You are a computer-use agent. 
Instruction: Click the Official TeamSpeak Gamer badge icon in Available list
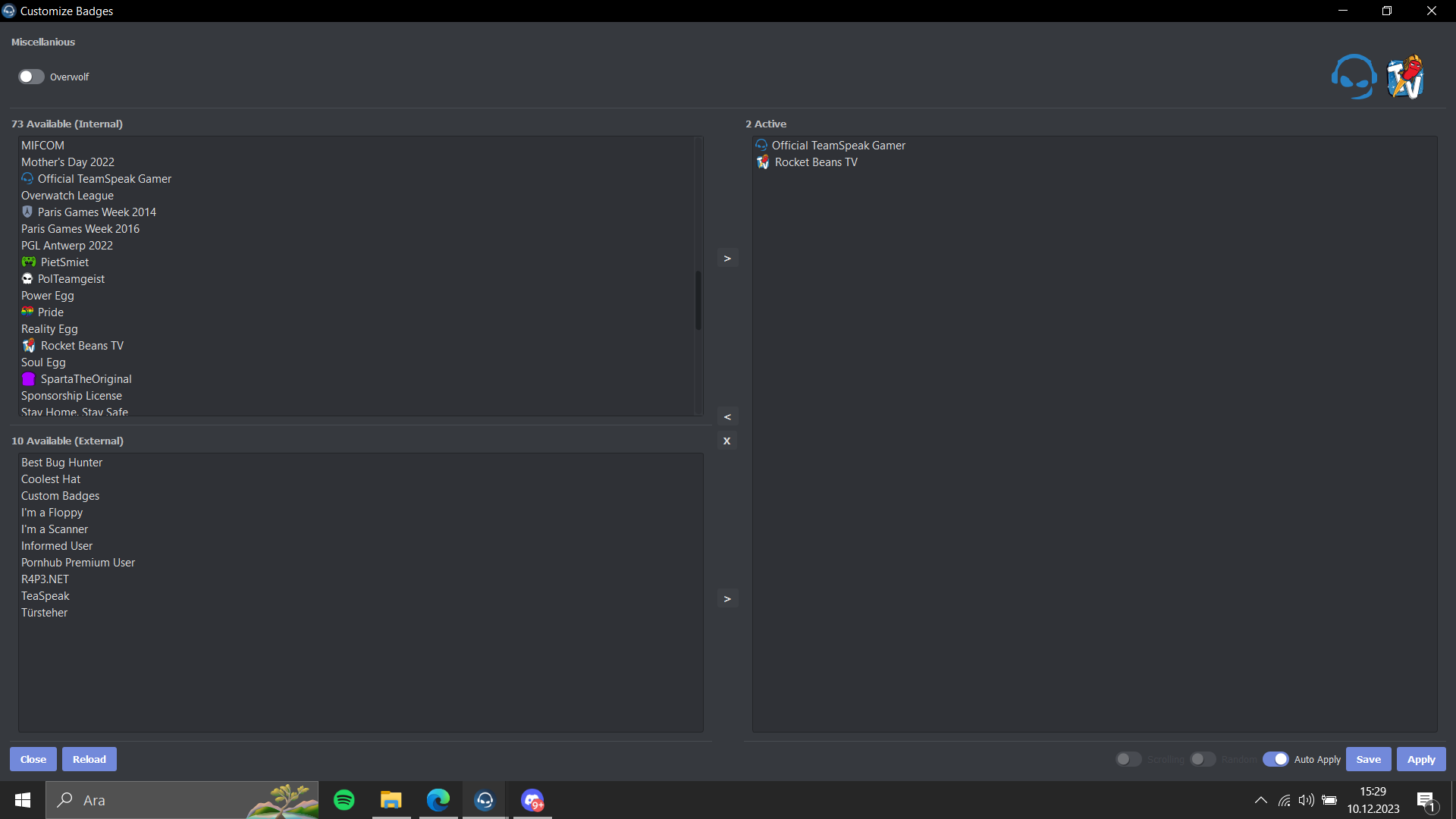coord(27,178)
